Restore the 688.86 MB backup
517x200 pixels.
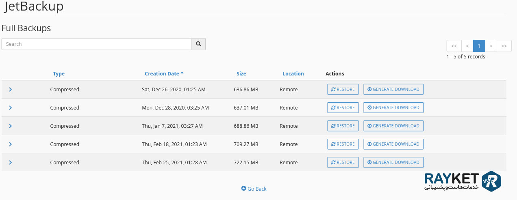[x=343, y=126]
